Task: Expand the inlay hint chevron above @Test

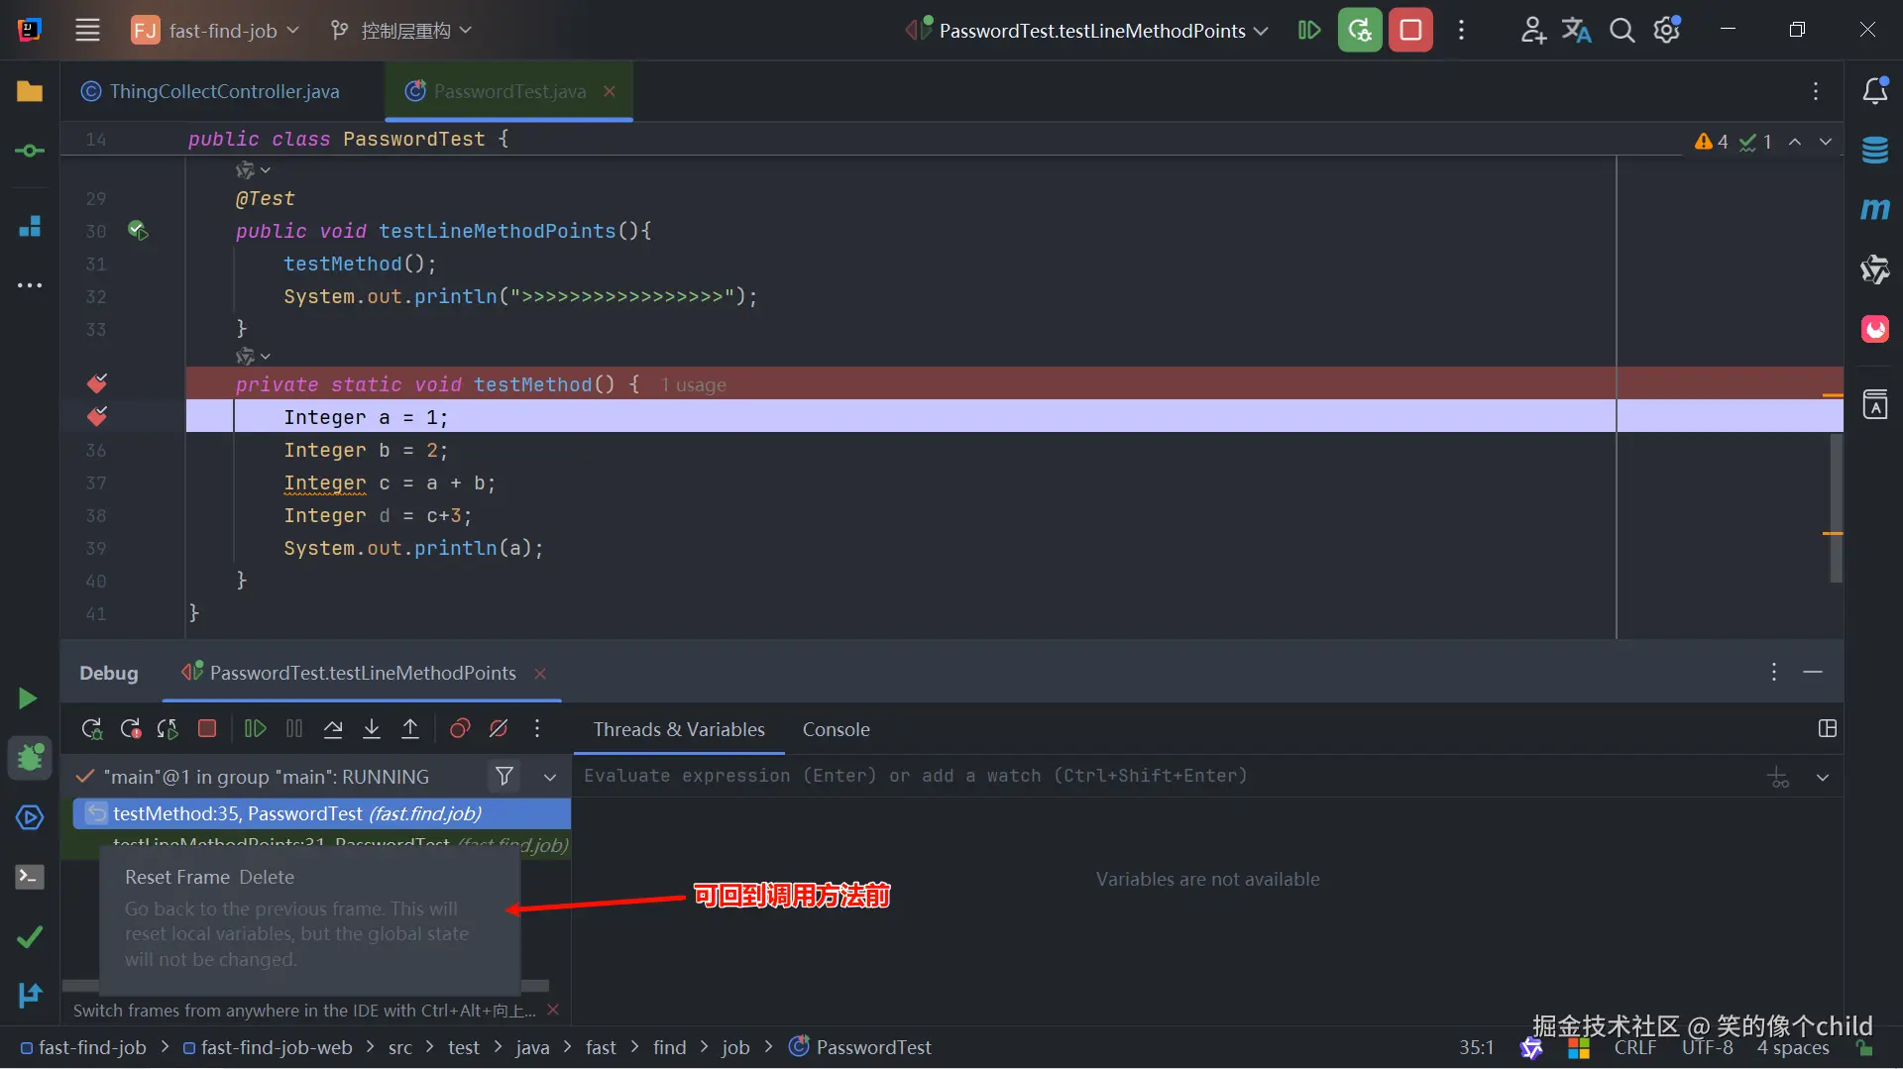Action: (265, 170)
